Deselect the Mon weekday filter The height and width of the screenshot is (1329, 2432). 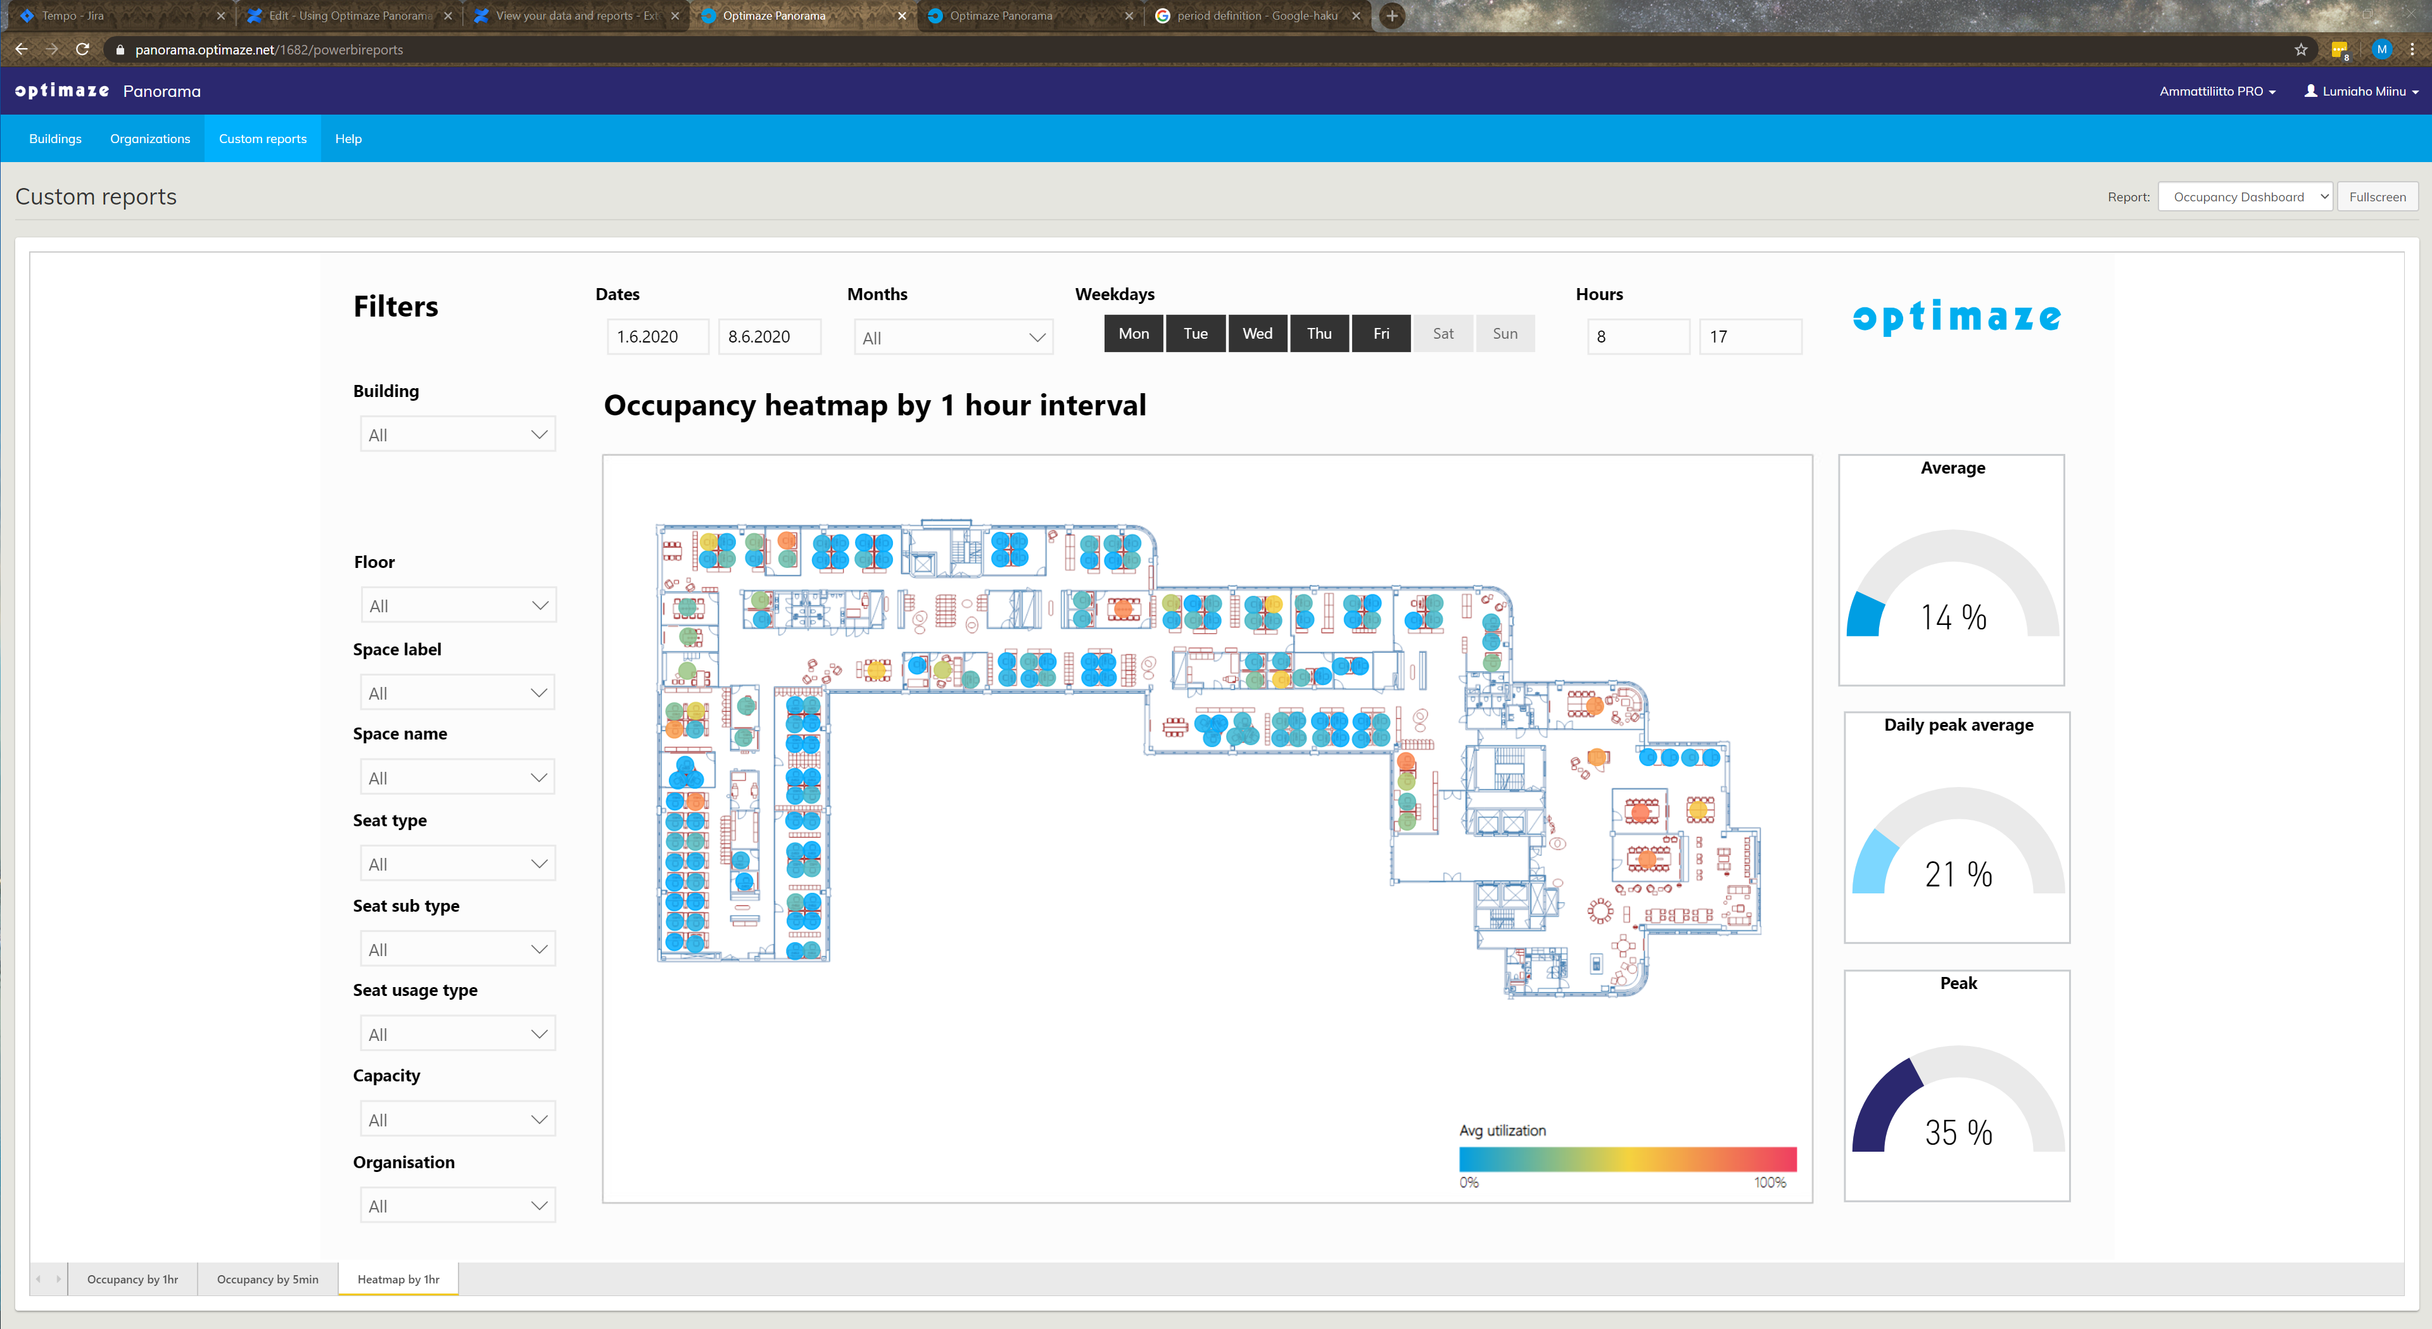coord(1133,333)
